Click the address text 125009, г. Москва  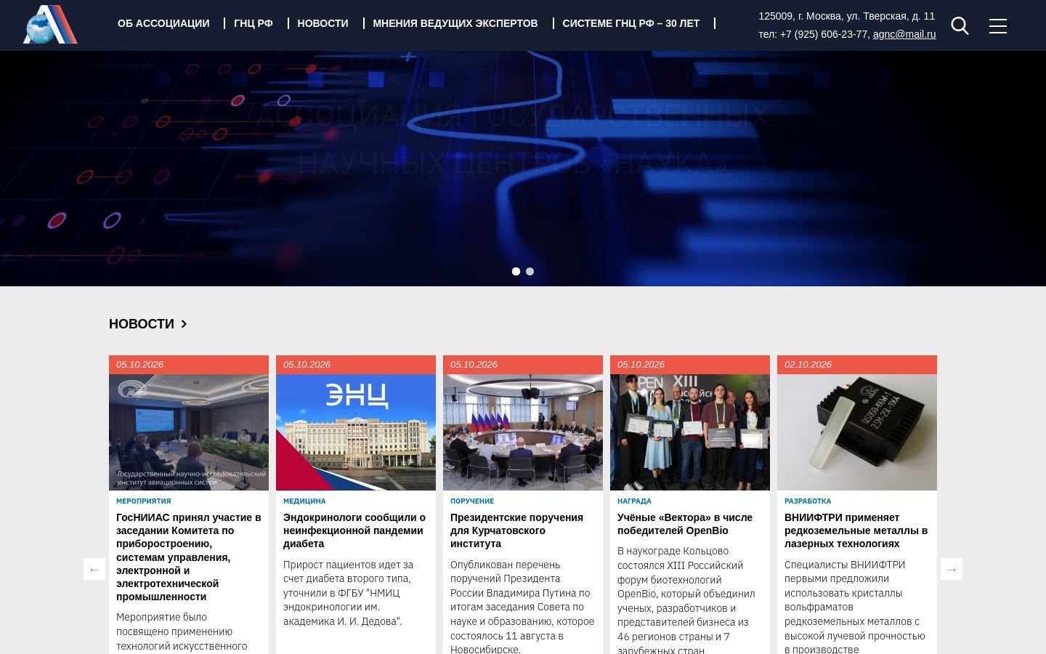click(x=847, y=16)
